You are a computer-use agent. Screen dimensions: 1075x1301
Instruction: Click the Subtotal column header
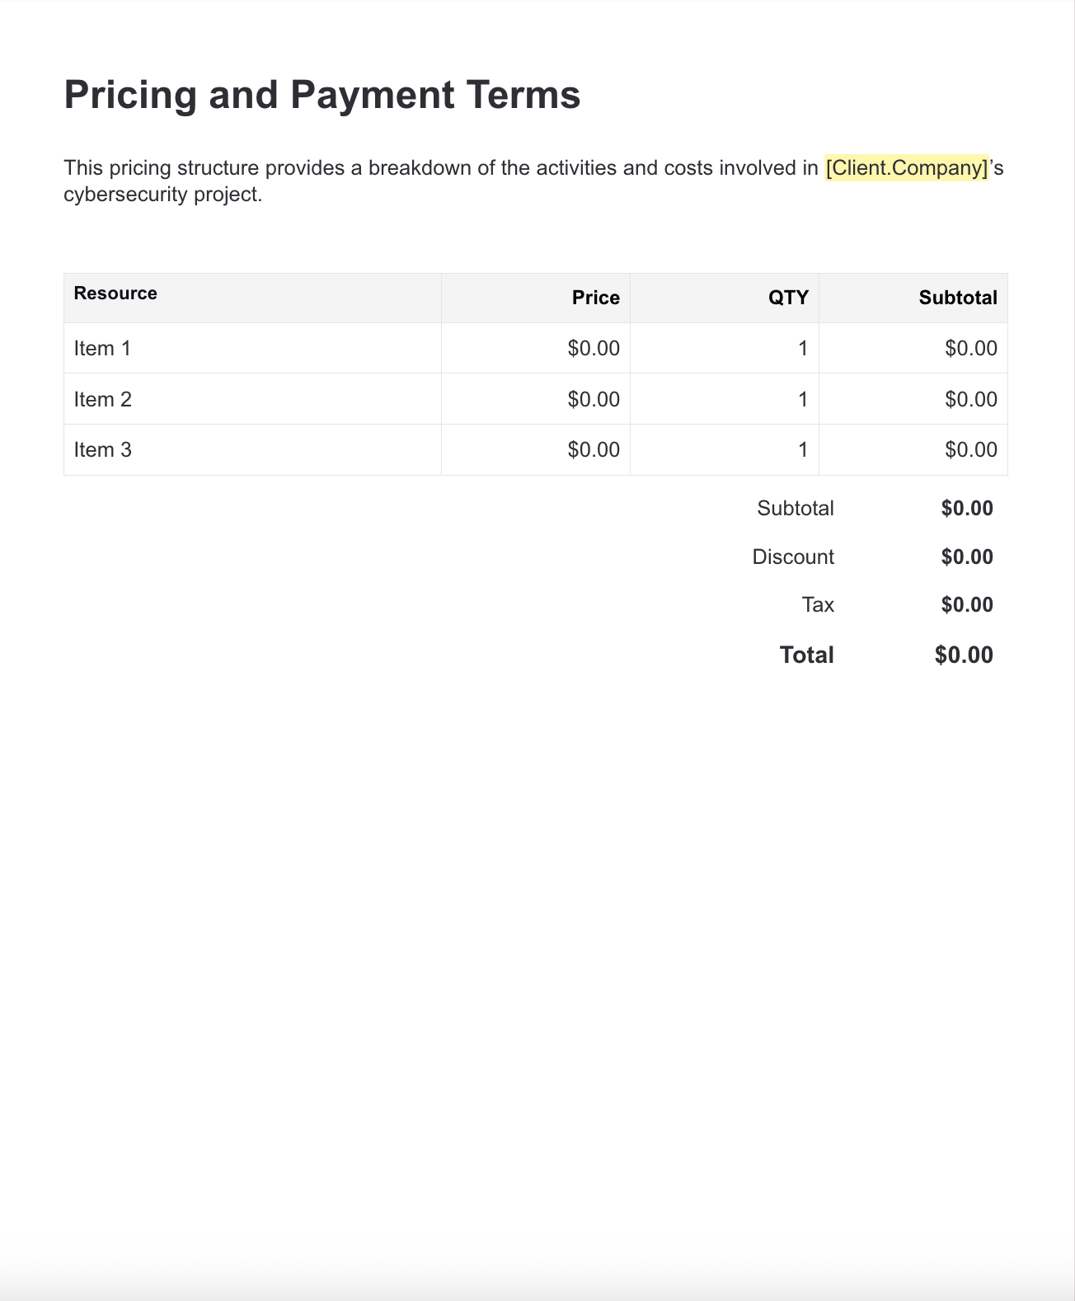(x=957, y=298)
